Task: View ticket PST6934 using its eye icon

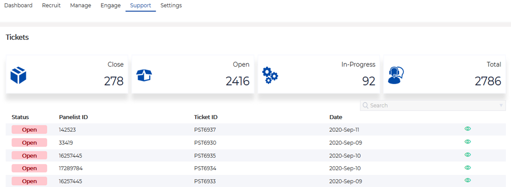Action: point(468,168)
